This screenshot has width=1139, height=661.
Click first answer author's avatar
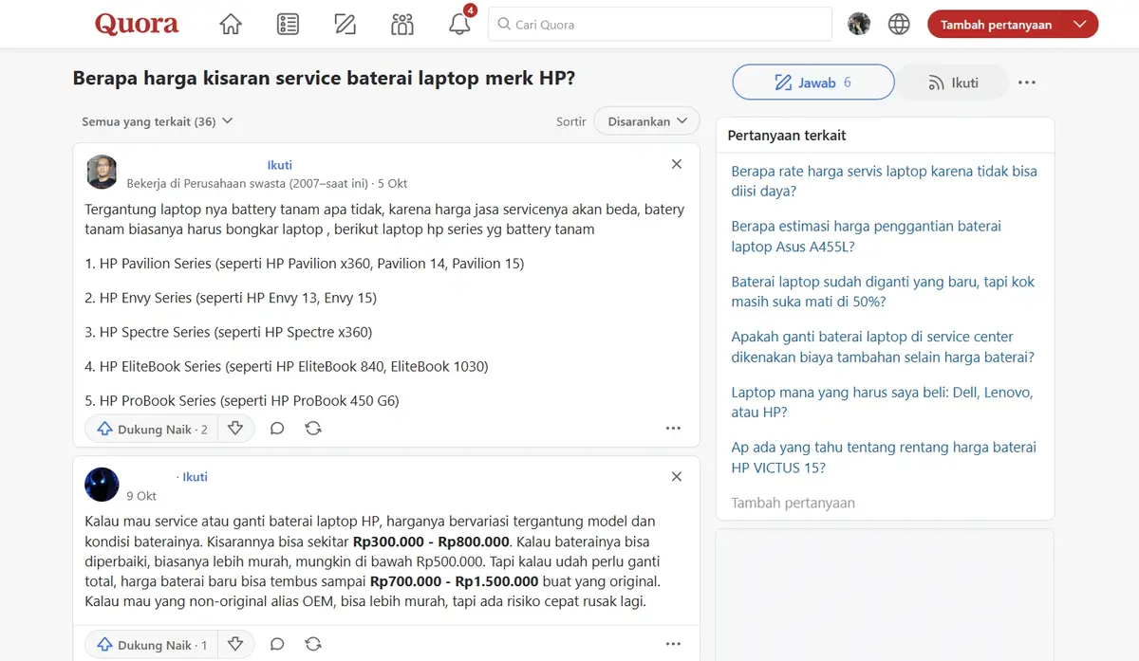coord(102,172)
